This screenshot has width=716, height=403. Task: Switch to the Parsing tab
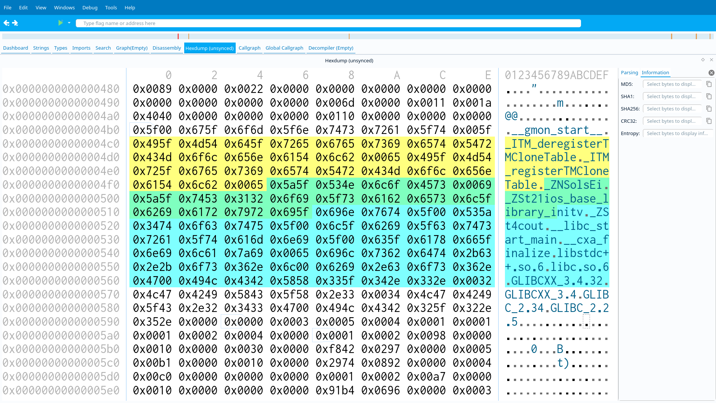629,73
